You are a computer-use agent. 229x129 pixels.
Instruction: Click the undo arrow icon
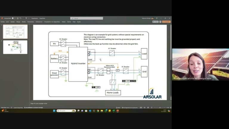click(x=20, y=18)
